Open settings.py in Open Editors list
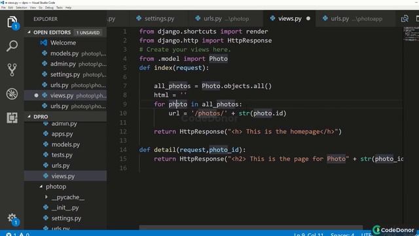419x236 pixels. click(x=65, y=74)
